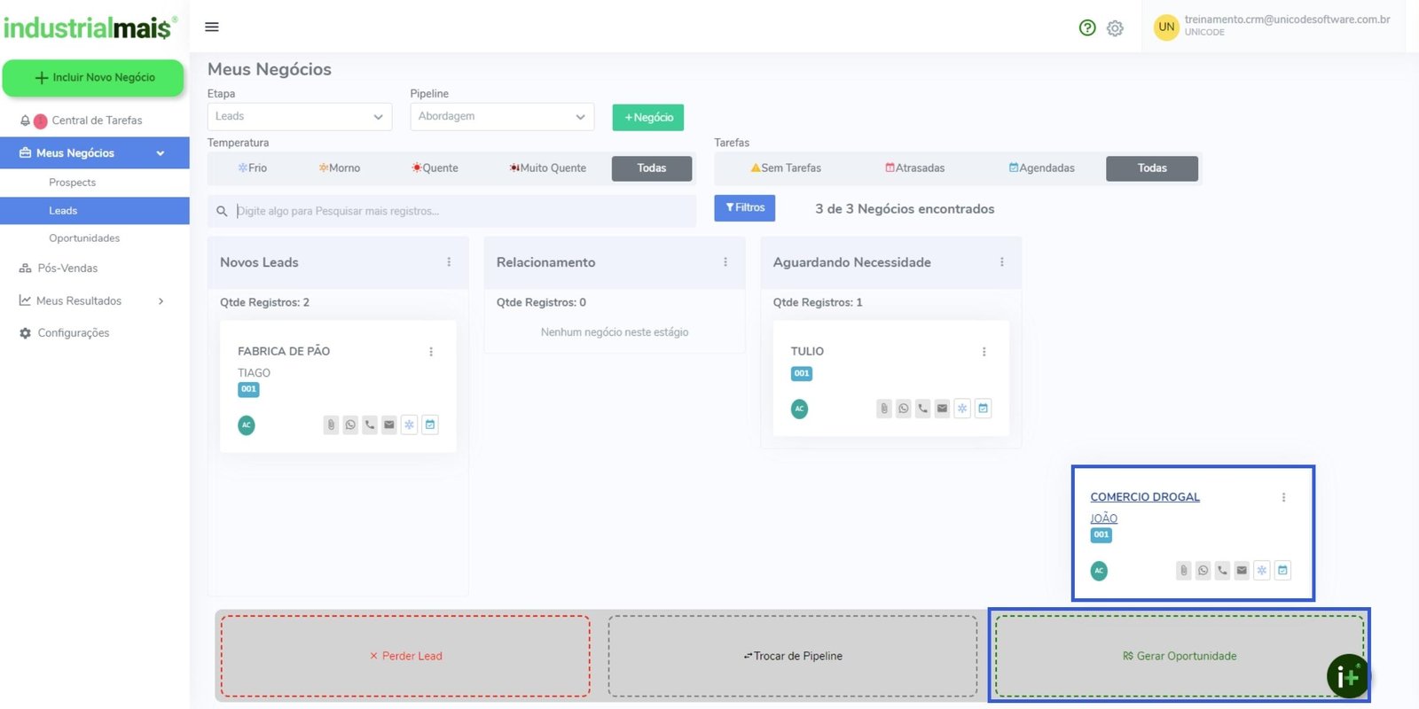Filter tasks by Atrasadas
This screenshot has width=1419, height=709.
pyautogui.click(x=914, y=168)
